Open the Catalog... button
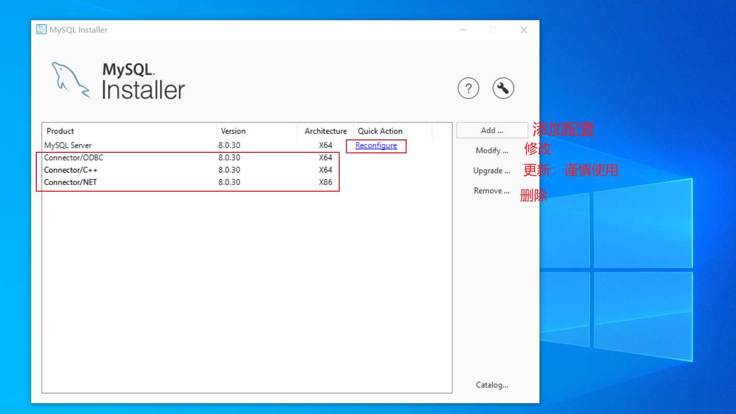This screenshot has height=414, width=736. (492, 385)
